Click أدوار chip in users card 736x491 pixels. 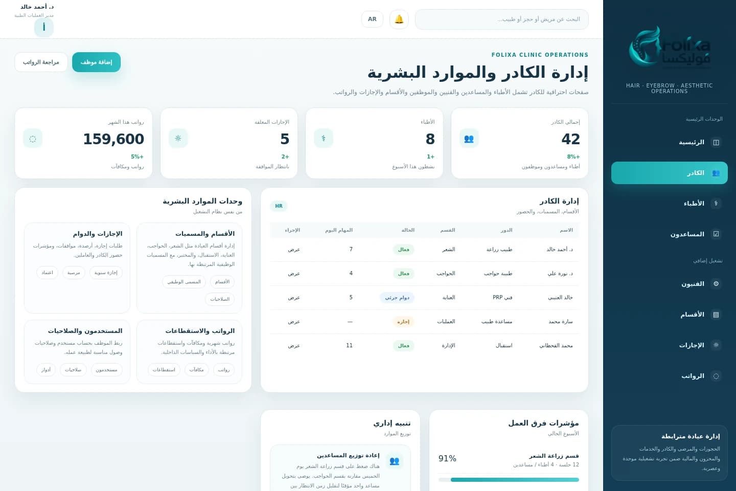click(46, 370)
